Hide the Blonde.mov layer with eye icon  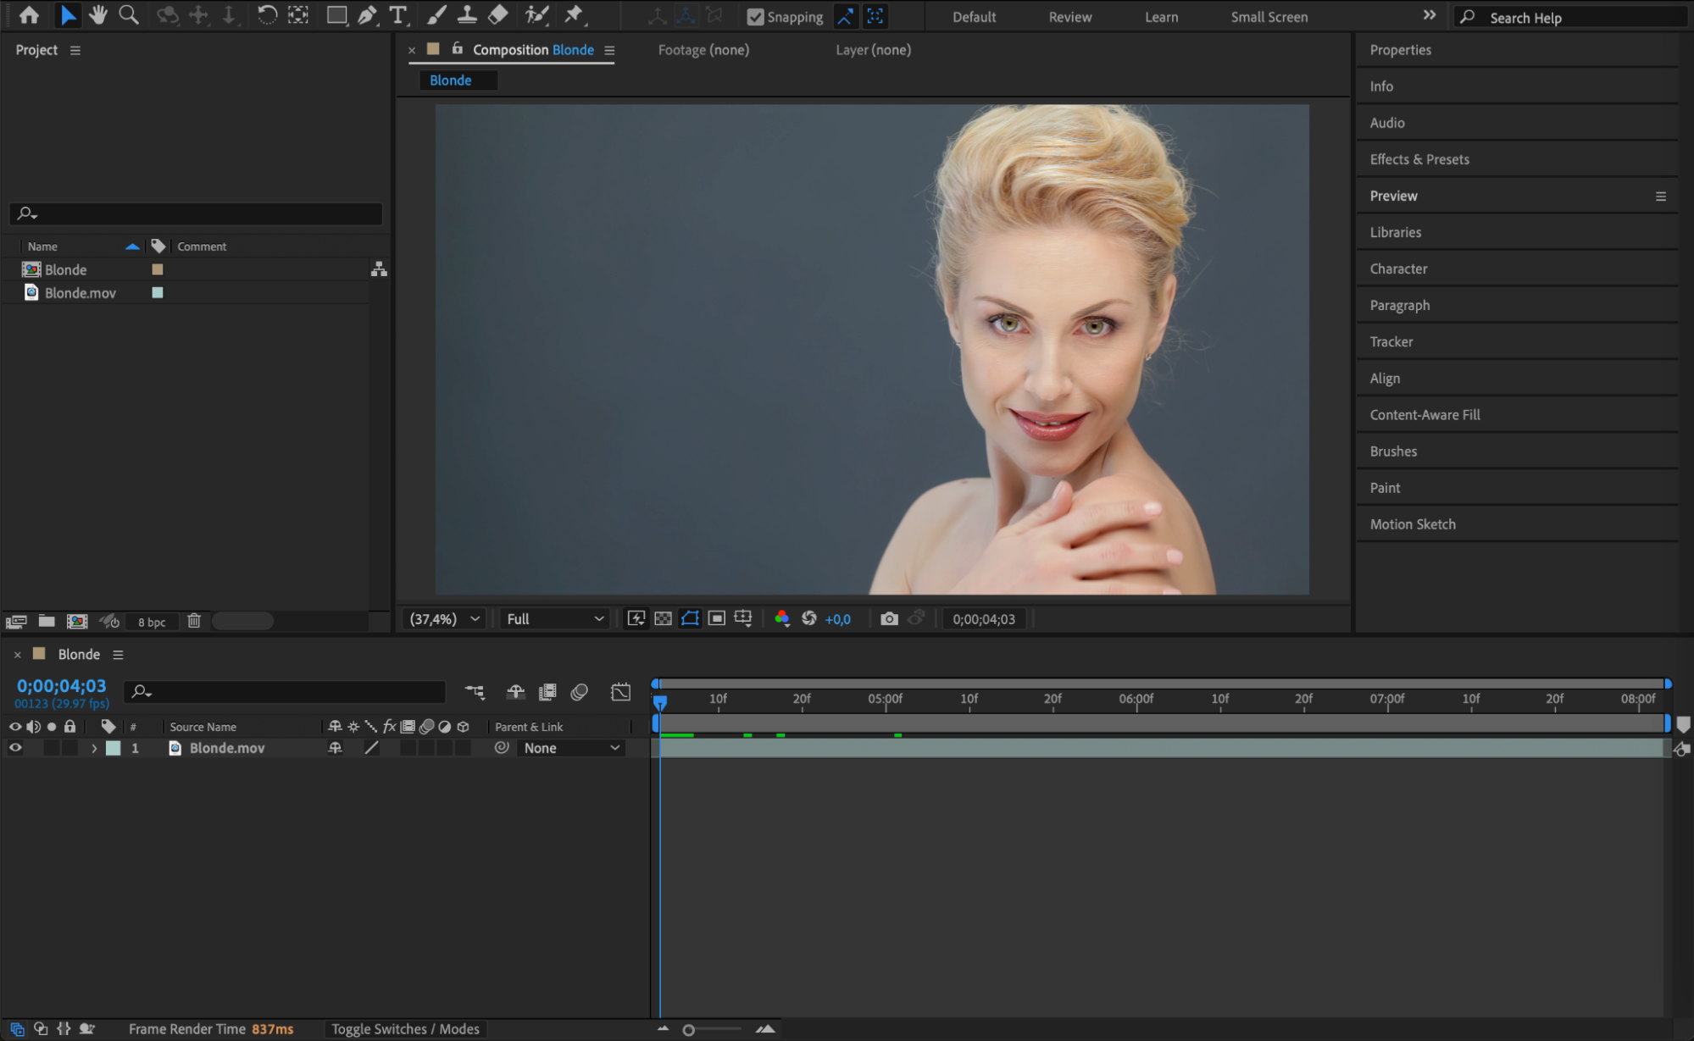pyautogui.click(x=15, y=748)
